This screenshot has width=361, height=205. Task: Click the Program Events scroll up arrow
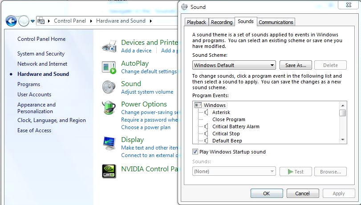[343, 105]
